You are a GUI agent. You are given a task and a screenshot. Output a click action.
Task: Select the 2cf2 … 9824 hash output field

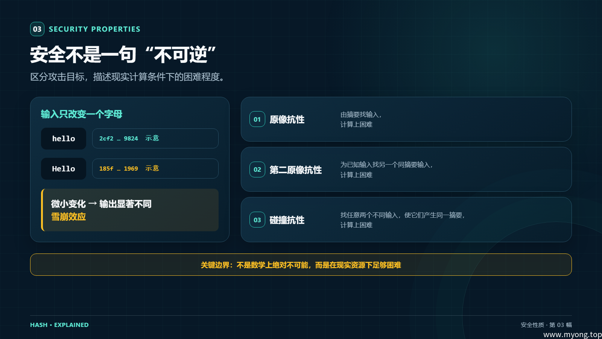point(155,139)
